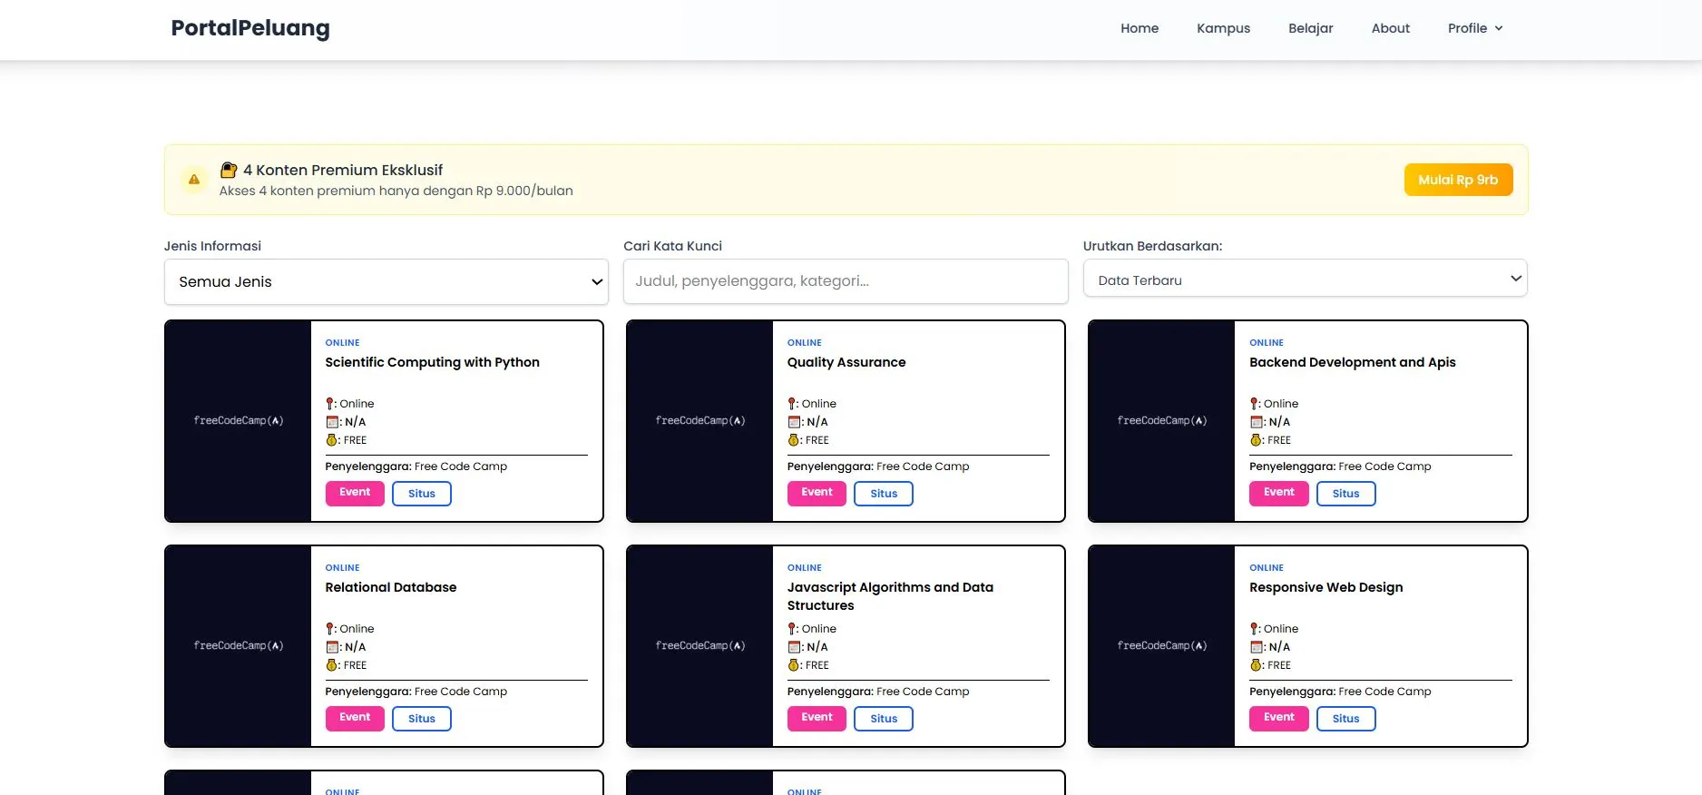This screenshot has height=795, width=1702.
Task: Click money bag icon on Scientific Computing card
Action: [x=331, y=440]
